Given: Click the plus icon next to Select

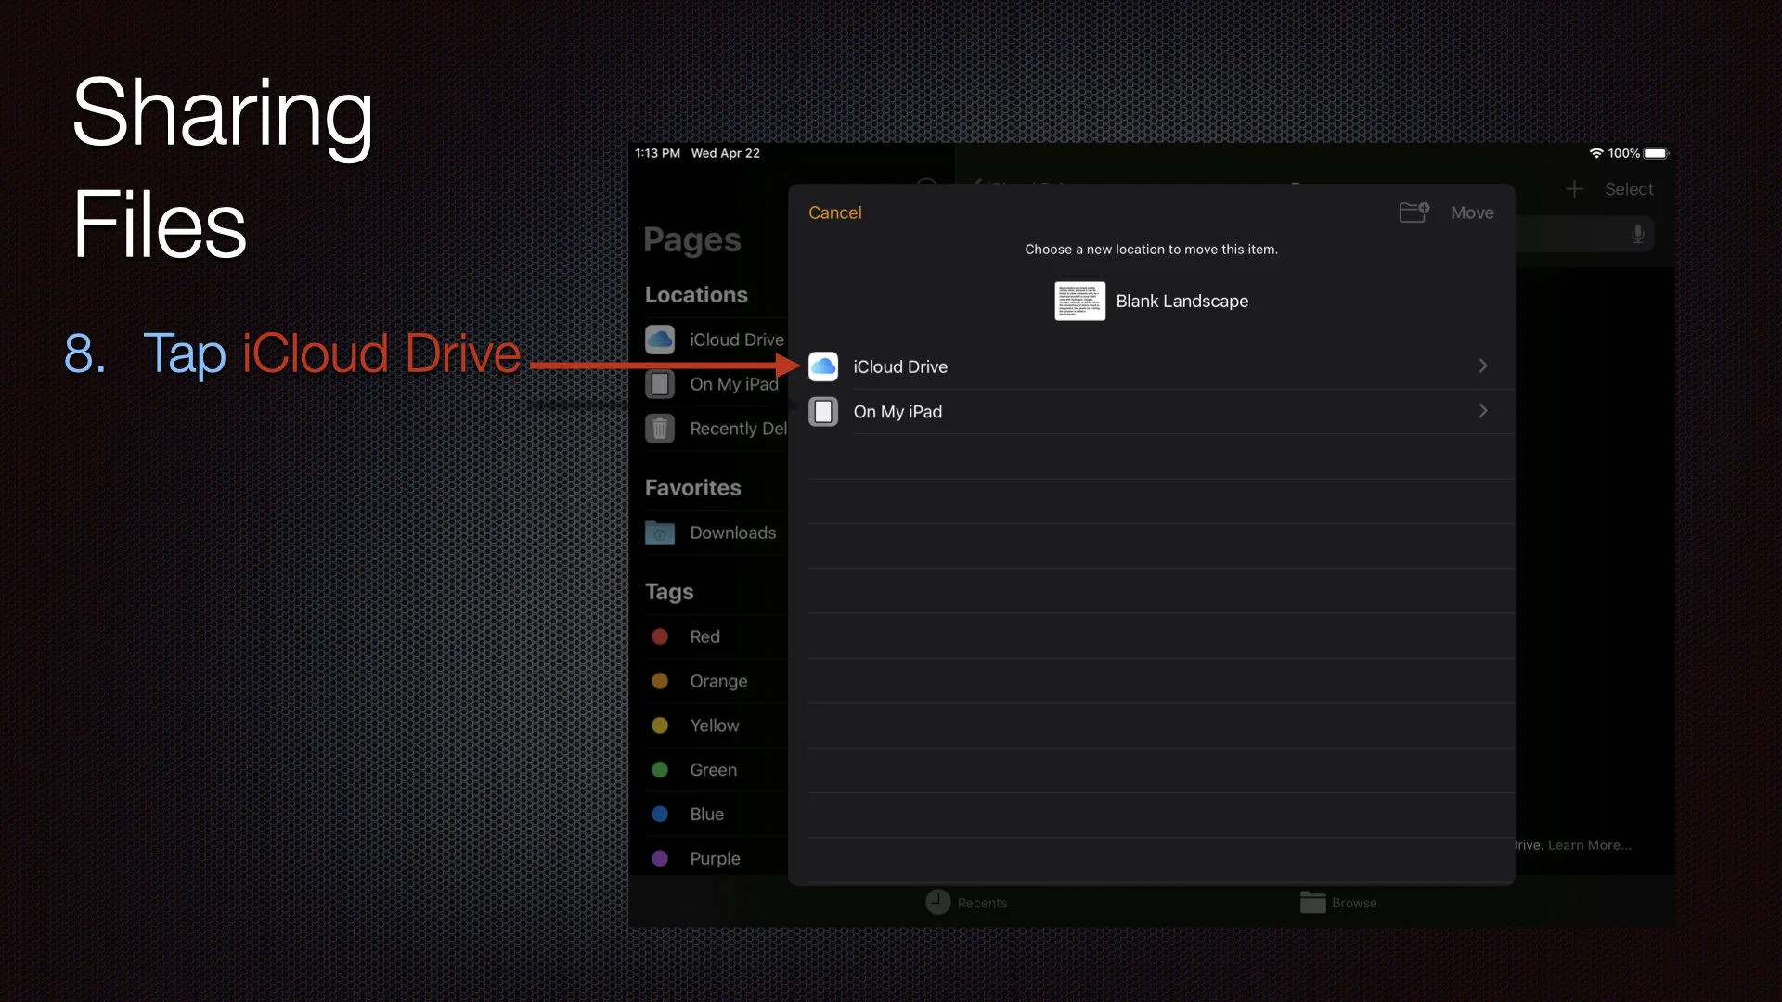Looking at the screenshot, I should click(x=1574, y=189).
